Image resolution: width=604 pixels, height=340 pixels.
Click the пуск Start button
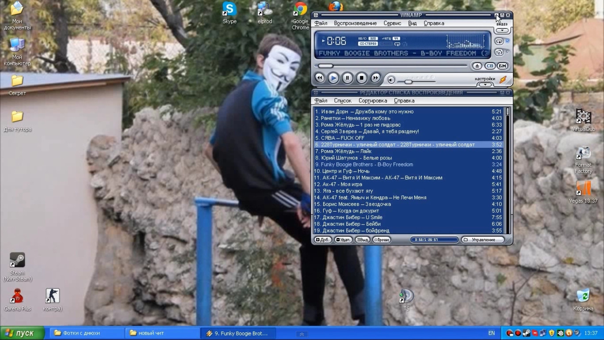pyautogui.click(x=22, y=333)
